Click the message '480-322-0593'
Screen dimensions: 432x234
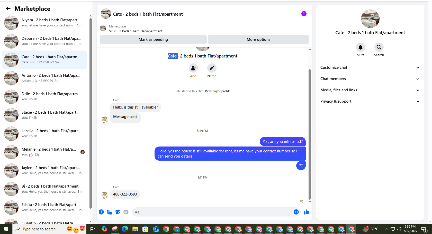pyautogui.click(x=125, y=194)
